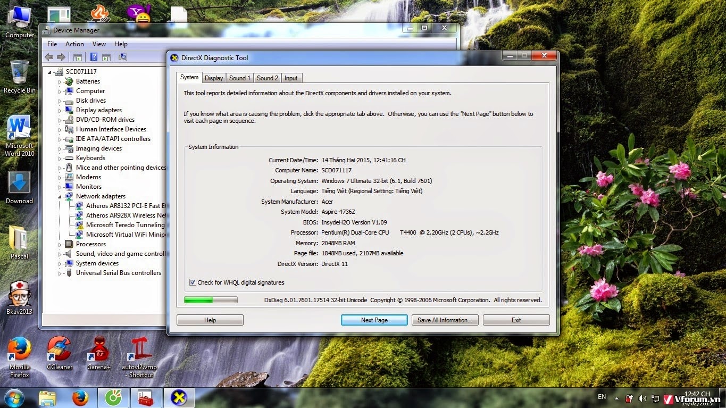Click the Windows Start orb
726x408 pixels.
[14, 397]
